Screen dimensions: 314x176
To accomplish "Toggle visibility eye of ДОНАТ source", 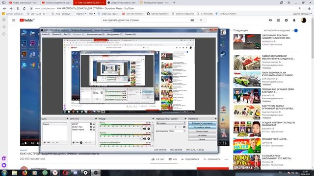I will point(91,124).
